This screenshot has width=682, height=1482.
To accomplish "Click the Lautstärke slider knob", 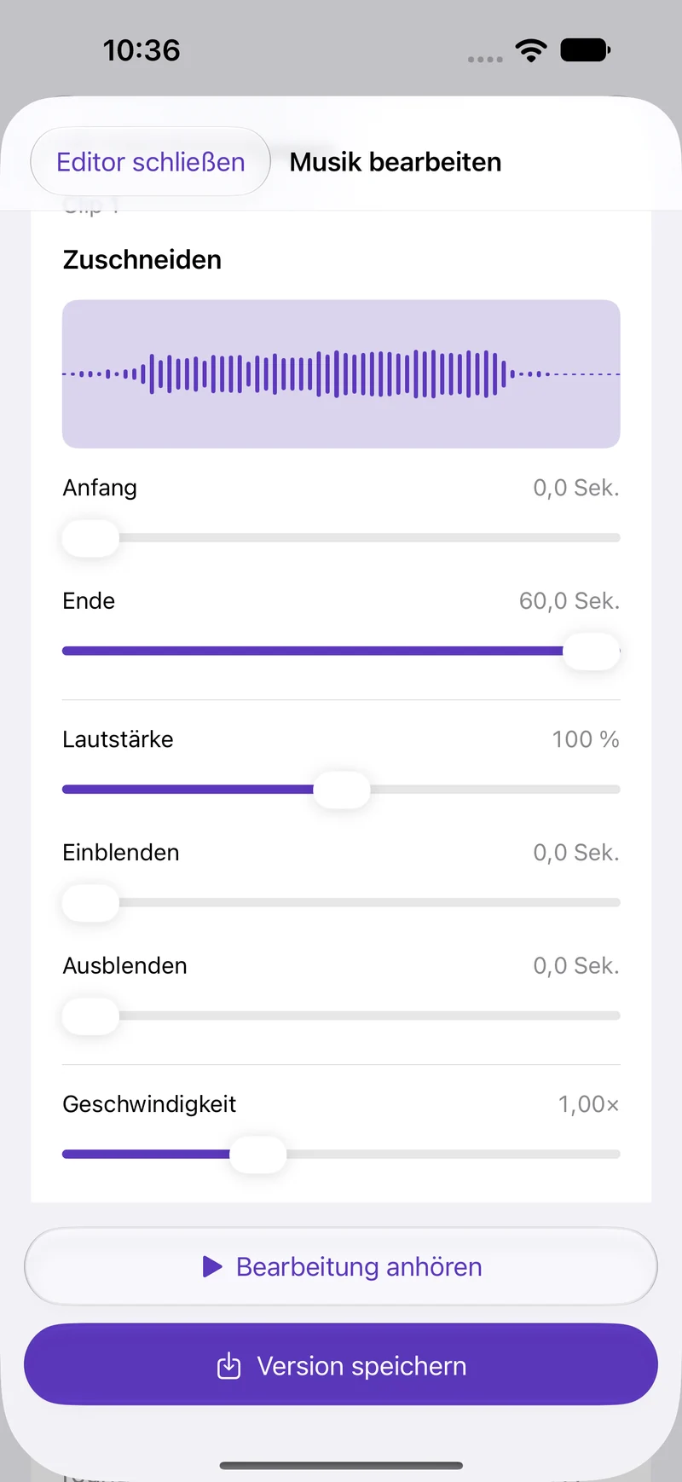I will [342, 790].
